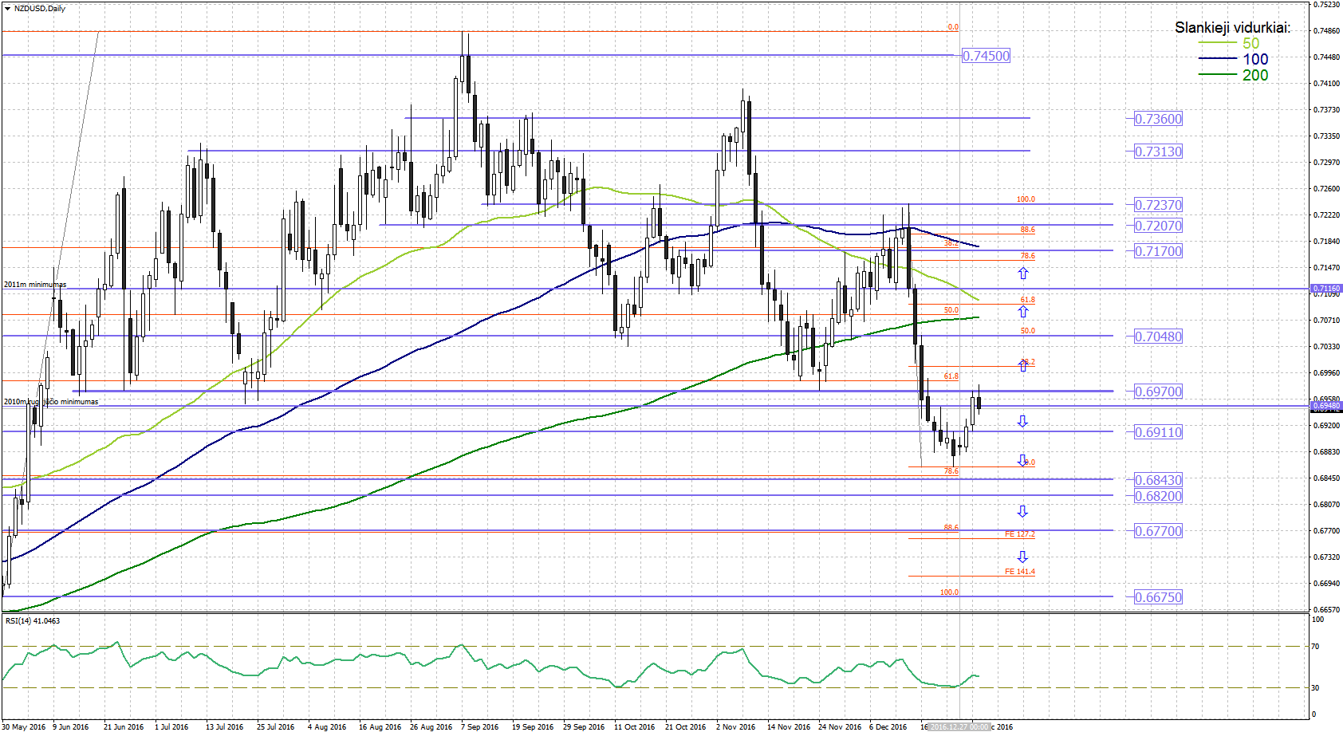Viewport: 1343px width, 736px height.
Task: Click the '21 Oct 2016' date on time axis
Action: (686, 727)
